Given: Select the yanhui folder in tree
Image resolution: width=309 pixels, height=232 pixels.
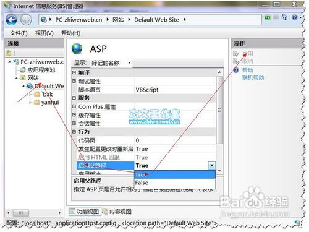Looking at the screenshot, I should 50,102.
